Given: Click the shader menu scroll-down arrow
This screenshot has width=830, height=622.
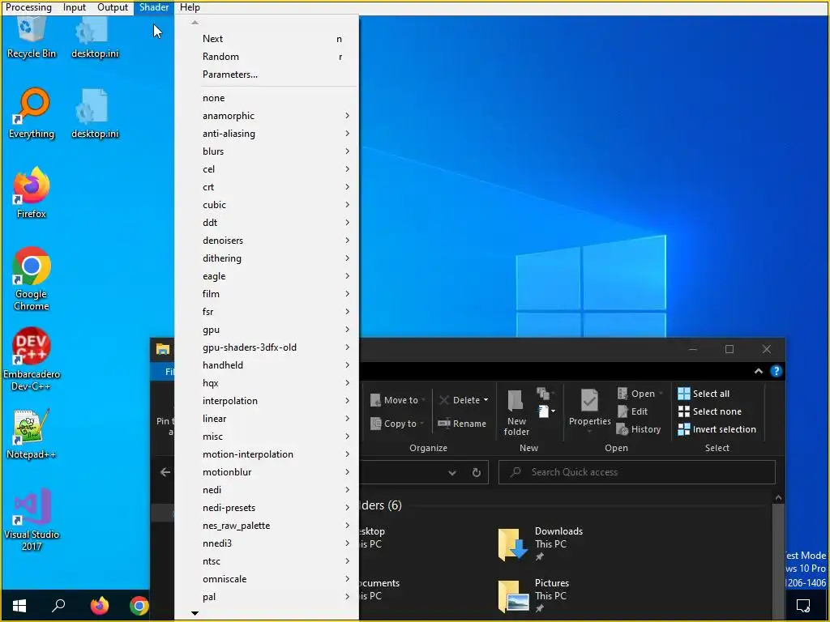Looking at the screenshot, I should (x=195, y=614).
